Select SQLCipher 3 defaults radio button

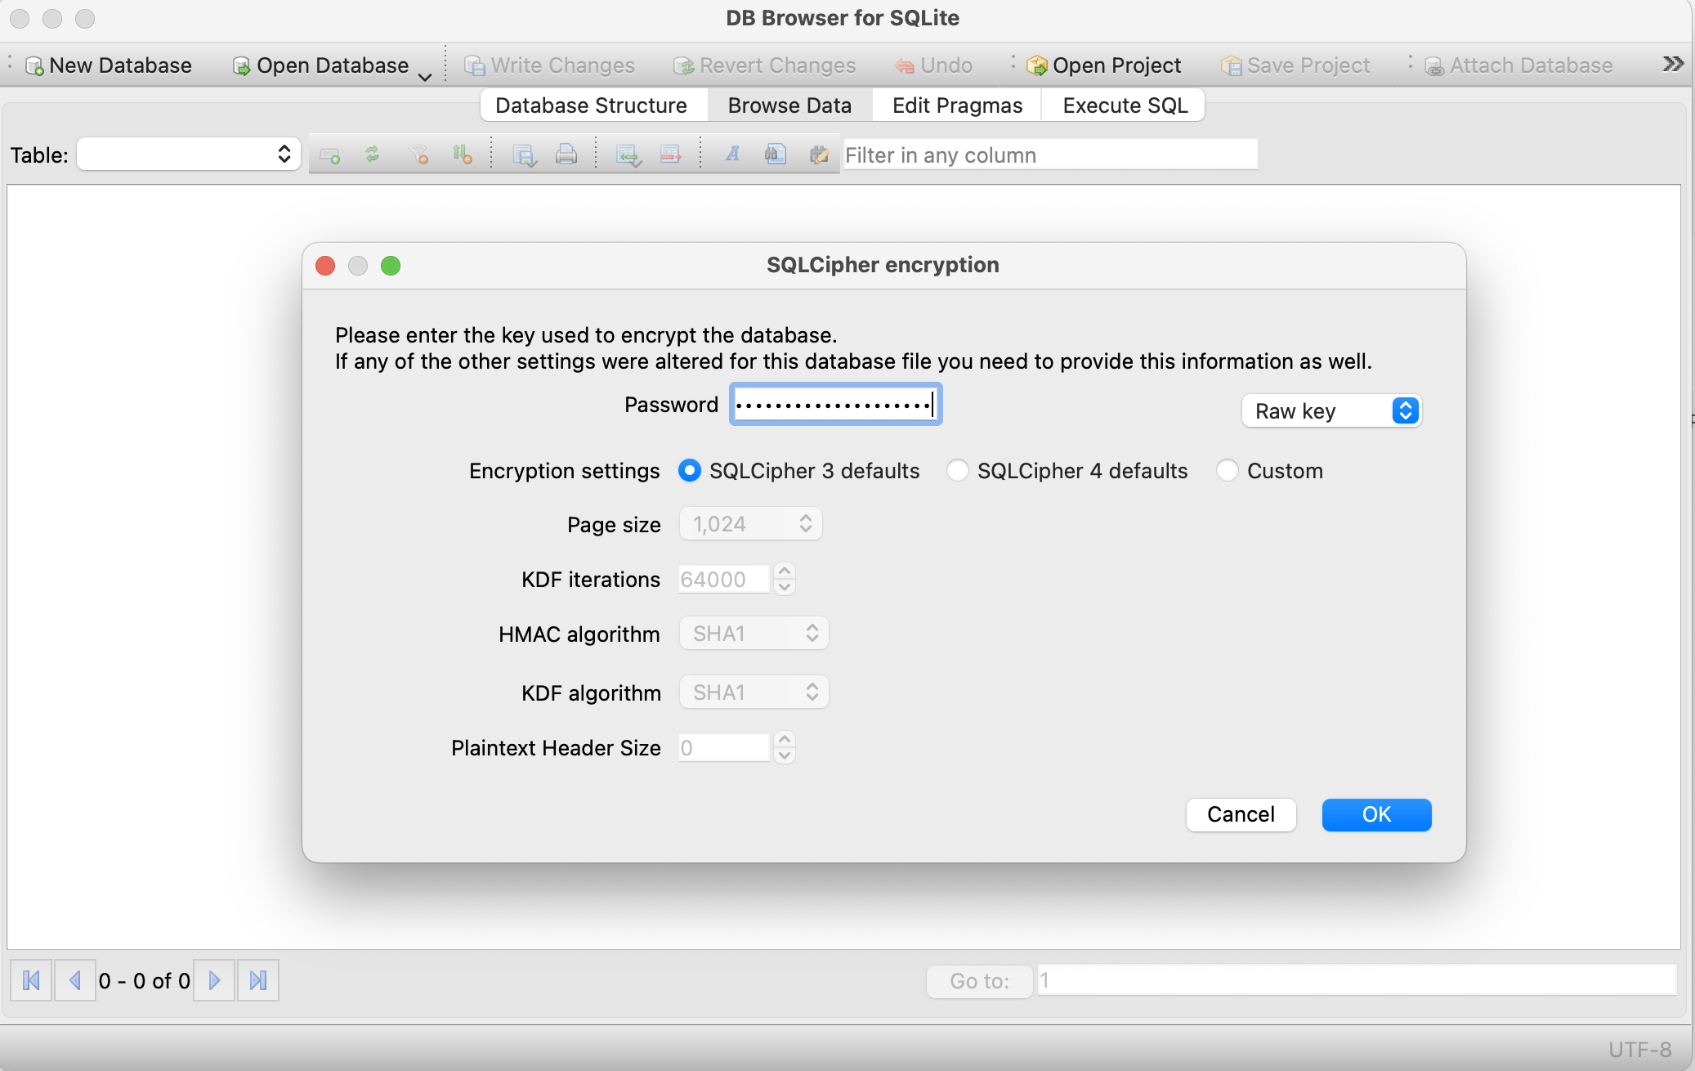coord(690,470)
